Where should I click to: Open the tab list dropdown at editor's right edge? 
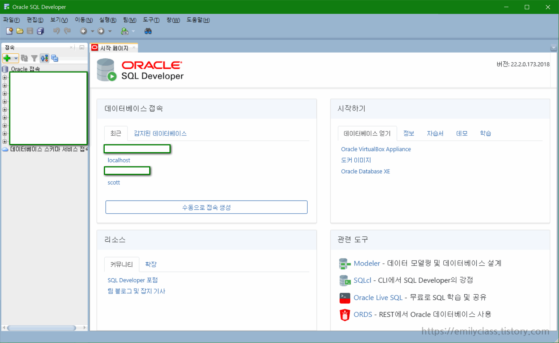coord(553,48)
